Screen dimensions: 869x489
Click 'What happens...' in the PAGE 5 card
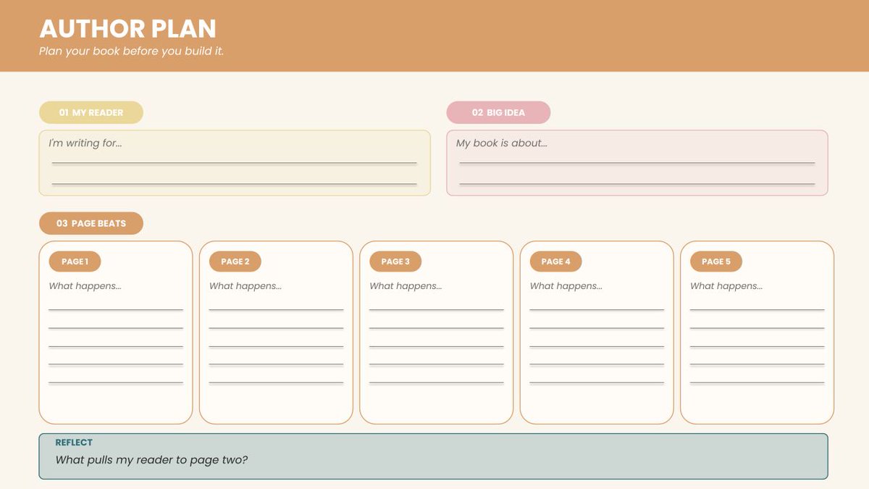click(726, 286)
